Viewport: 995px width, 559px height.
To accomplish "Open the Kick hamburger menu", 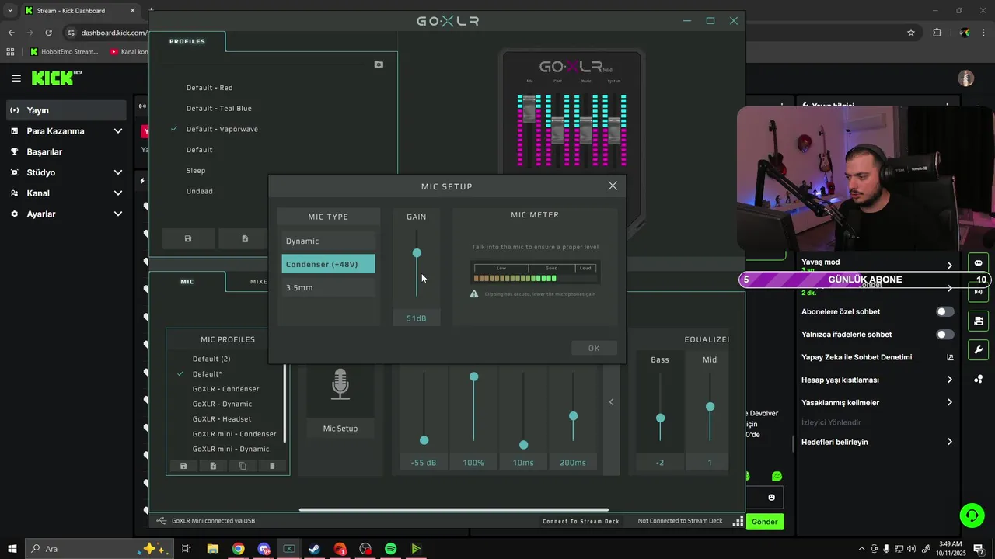I will pyautogui.click(x=16, y=78).
